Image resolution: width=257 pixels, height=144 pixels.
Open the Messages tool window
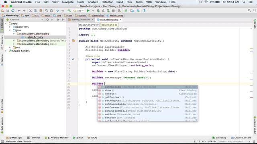[14, 138]
